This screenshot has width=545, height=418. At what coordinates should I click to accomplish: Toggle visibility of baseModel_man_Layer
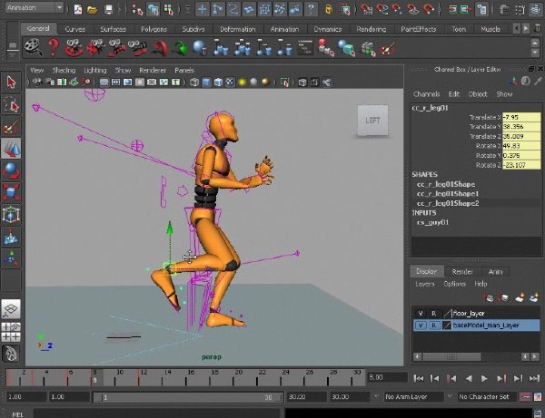421,326
